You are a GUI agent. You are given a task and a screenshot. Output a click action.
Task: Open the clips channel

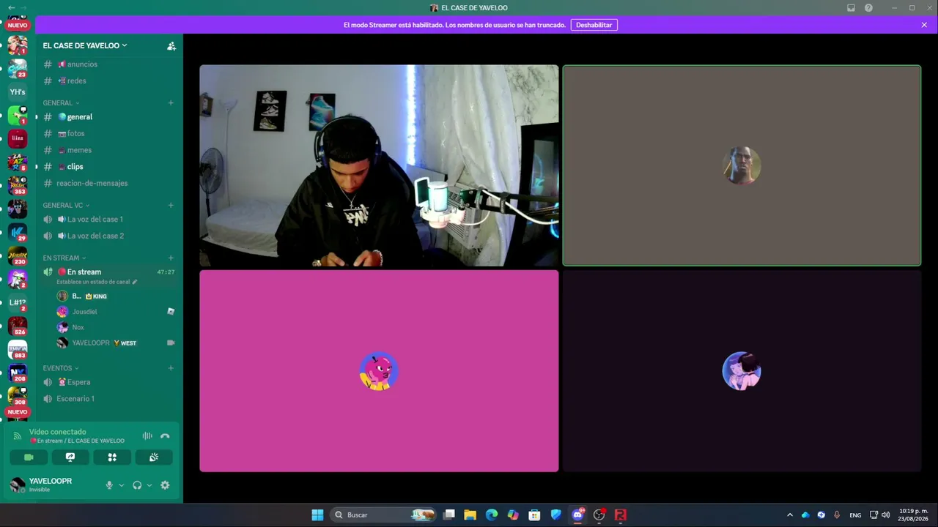108,167
